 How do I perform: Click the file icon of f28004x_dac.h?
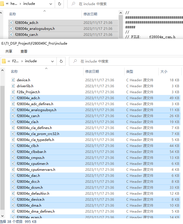pos(13,176)
